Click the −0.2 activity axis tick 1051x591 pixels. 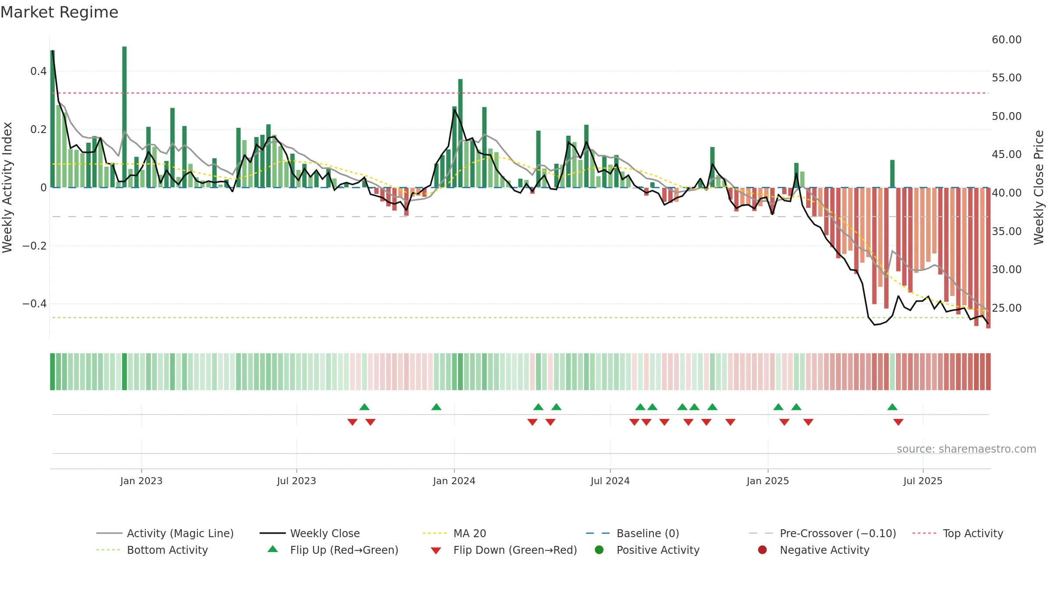coord(35,246)
